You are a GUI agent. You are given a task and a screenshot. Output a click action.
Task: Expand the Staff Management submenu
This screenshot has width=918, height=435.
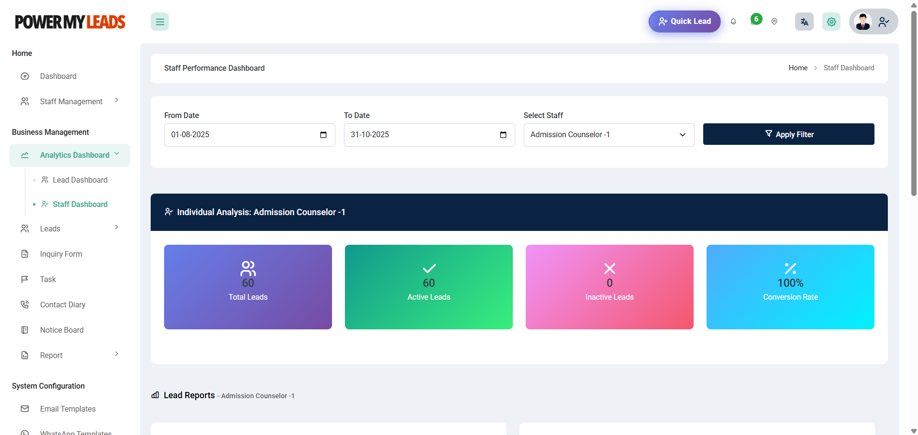click(x=70, y=101)
